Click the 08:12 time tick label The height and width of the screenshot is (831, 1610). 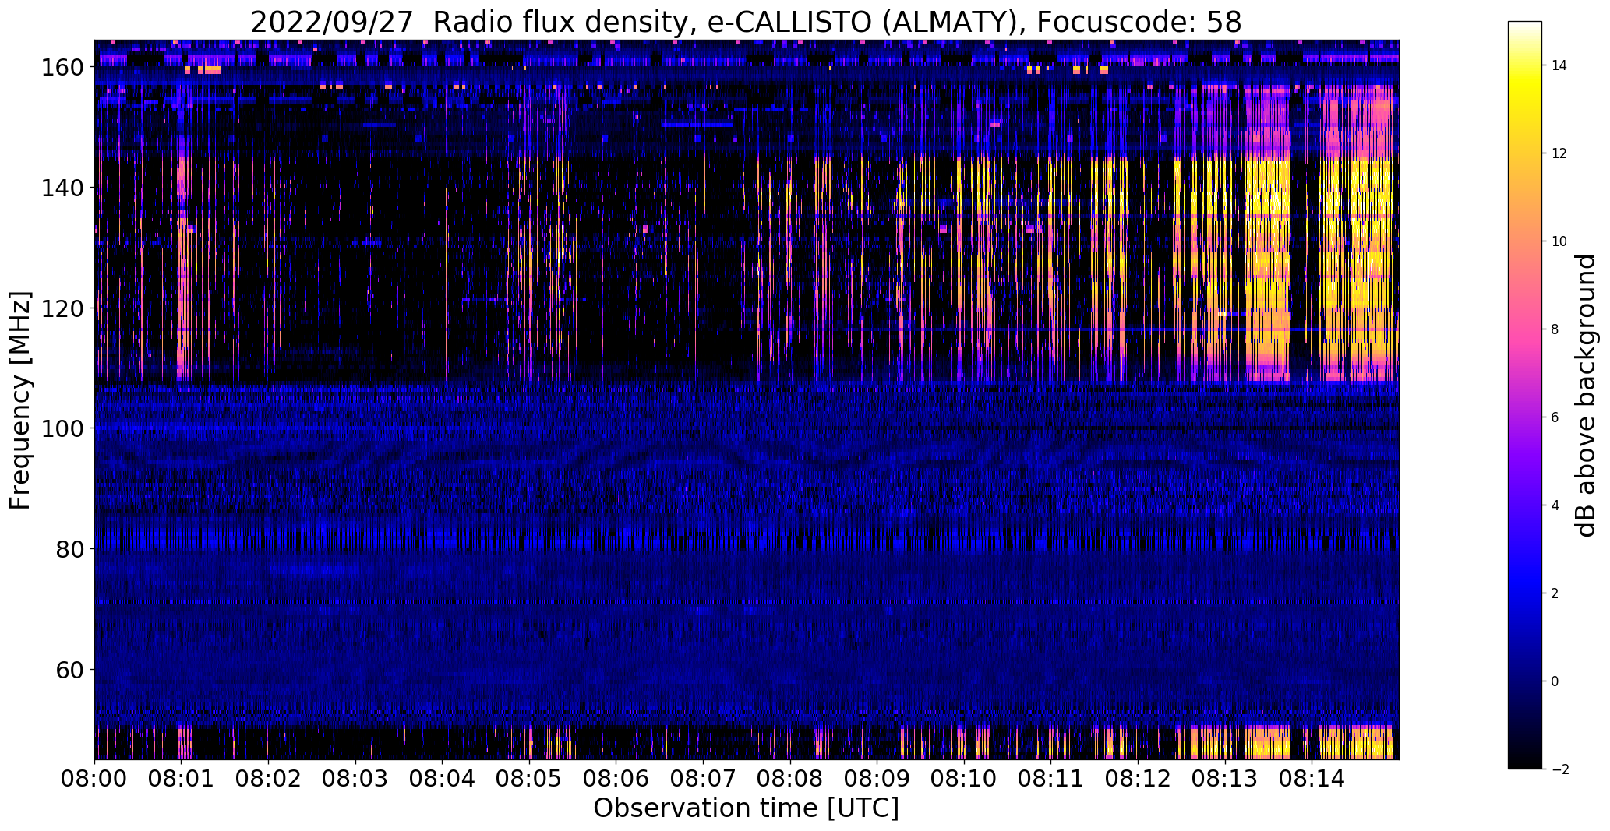[x=1138, y=779]
